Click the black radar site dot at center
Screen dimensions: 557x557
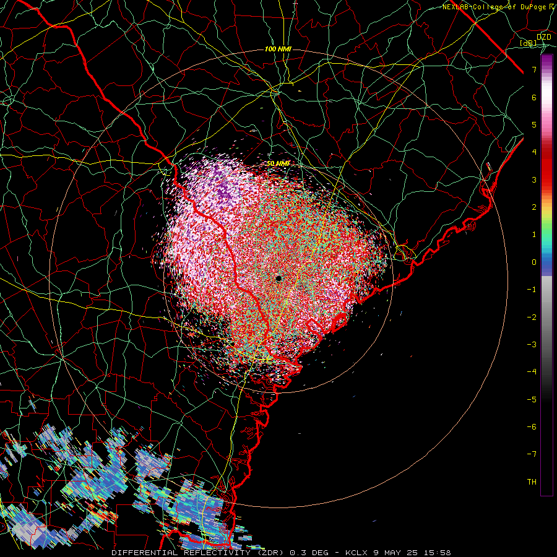pyautogui.click(x=279, y=278)
